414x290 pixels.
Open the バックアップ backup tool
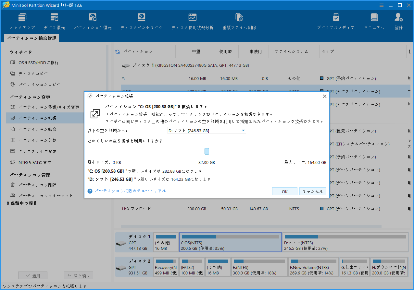click(22, 21)
